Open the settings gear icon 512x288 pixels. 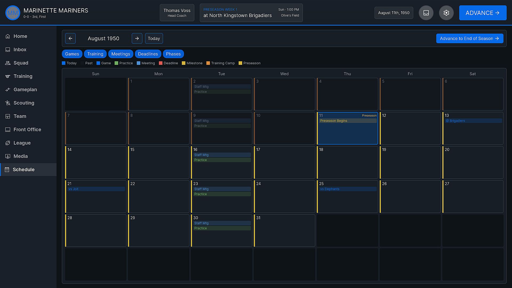pyautogui.click(x=446, y=13)
